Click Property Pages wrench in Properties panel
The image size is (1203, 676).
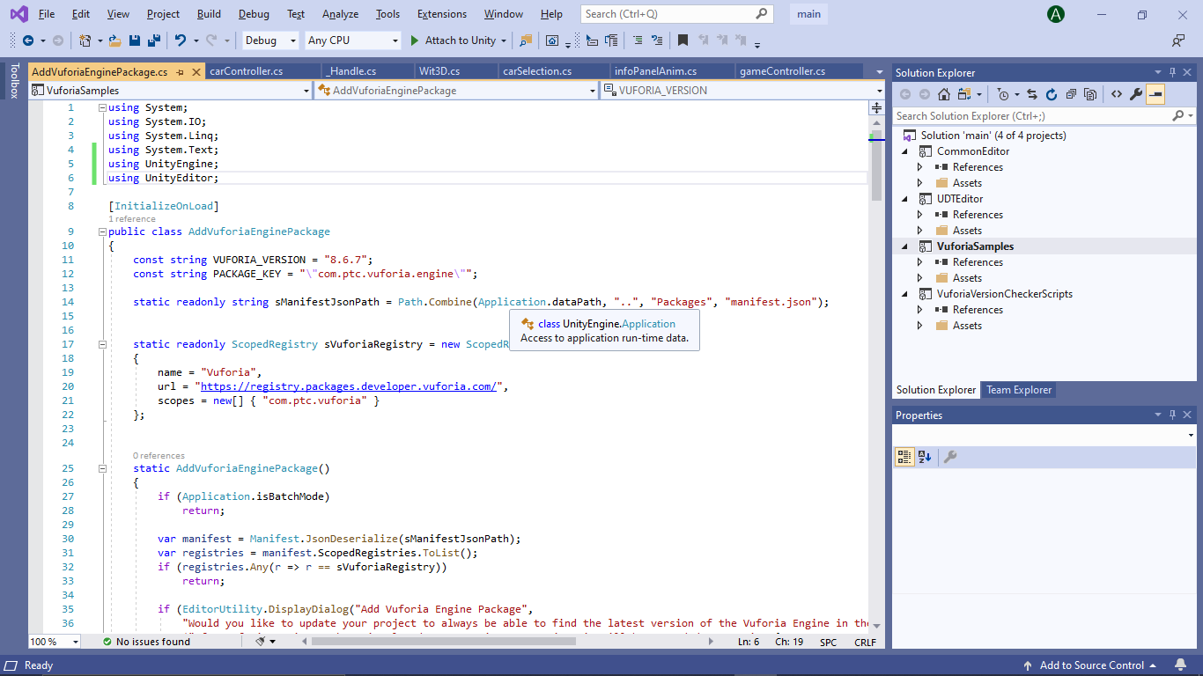tap(950, 456)
